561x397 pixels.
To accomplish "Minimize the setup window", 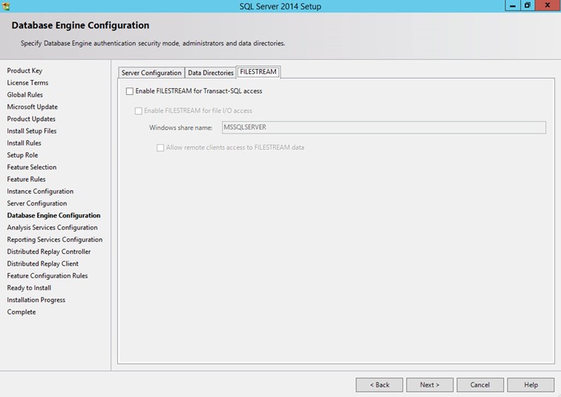I will tap(511, 5).
